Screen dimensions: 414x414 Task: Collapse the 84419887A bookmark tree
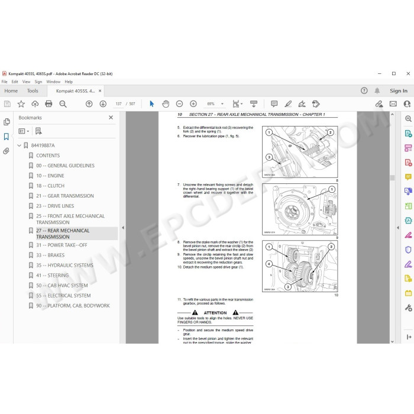19,145
